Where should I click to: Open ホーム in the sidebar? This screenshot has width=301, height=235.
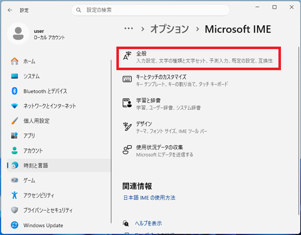(29, 61)
